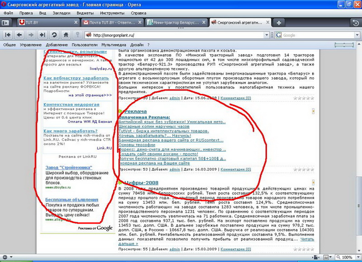Screen dimensions: 362x262
Task: Click the site favicon in the address bar
Action: click(88, 35)
